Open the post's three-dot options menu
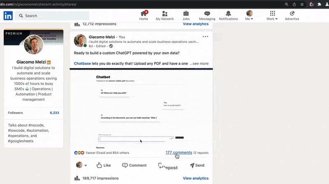This screenshot has width=329, height=184. pos(205,36)
